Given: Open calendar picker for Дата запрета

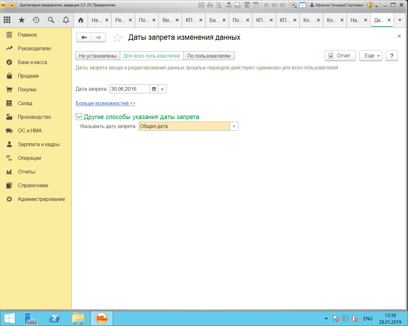Looking at the screenshot, I should click(154, 89).
